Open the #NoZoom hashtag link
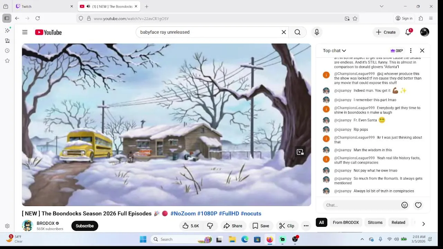Viewport: 443px width, 249px height. click(183, 213)
